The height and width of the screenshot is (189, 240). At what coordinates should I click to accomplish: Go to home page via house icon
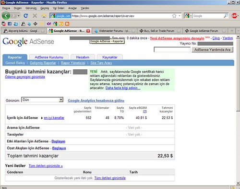[44, 16]
